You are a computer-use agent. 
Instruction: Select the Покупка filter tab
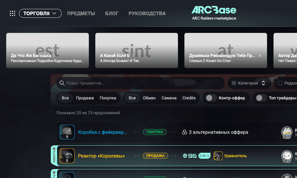click(108, 98)
